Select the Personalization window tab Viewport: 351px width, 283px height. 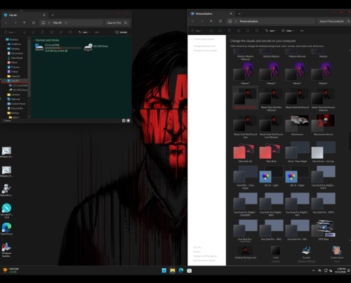click(x=211, y=14)
